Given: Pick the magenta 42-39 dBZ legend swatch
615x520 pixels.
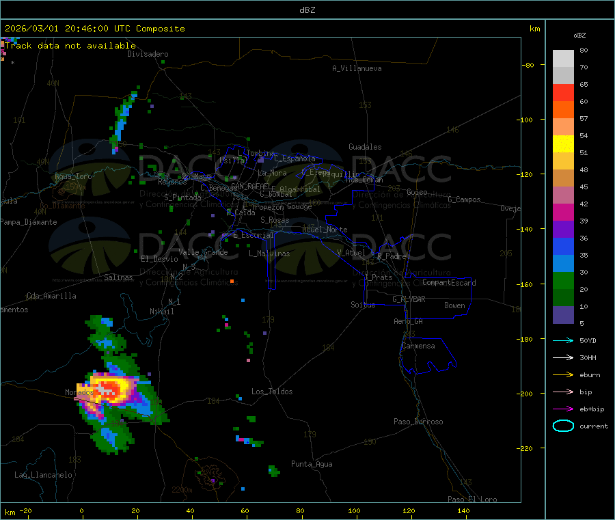Looking at the screenshot, I should click(563, 212).
